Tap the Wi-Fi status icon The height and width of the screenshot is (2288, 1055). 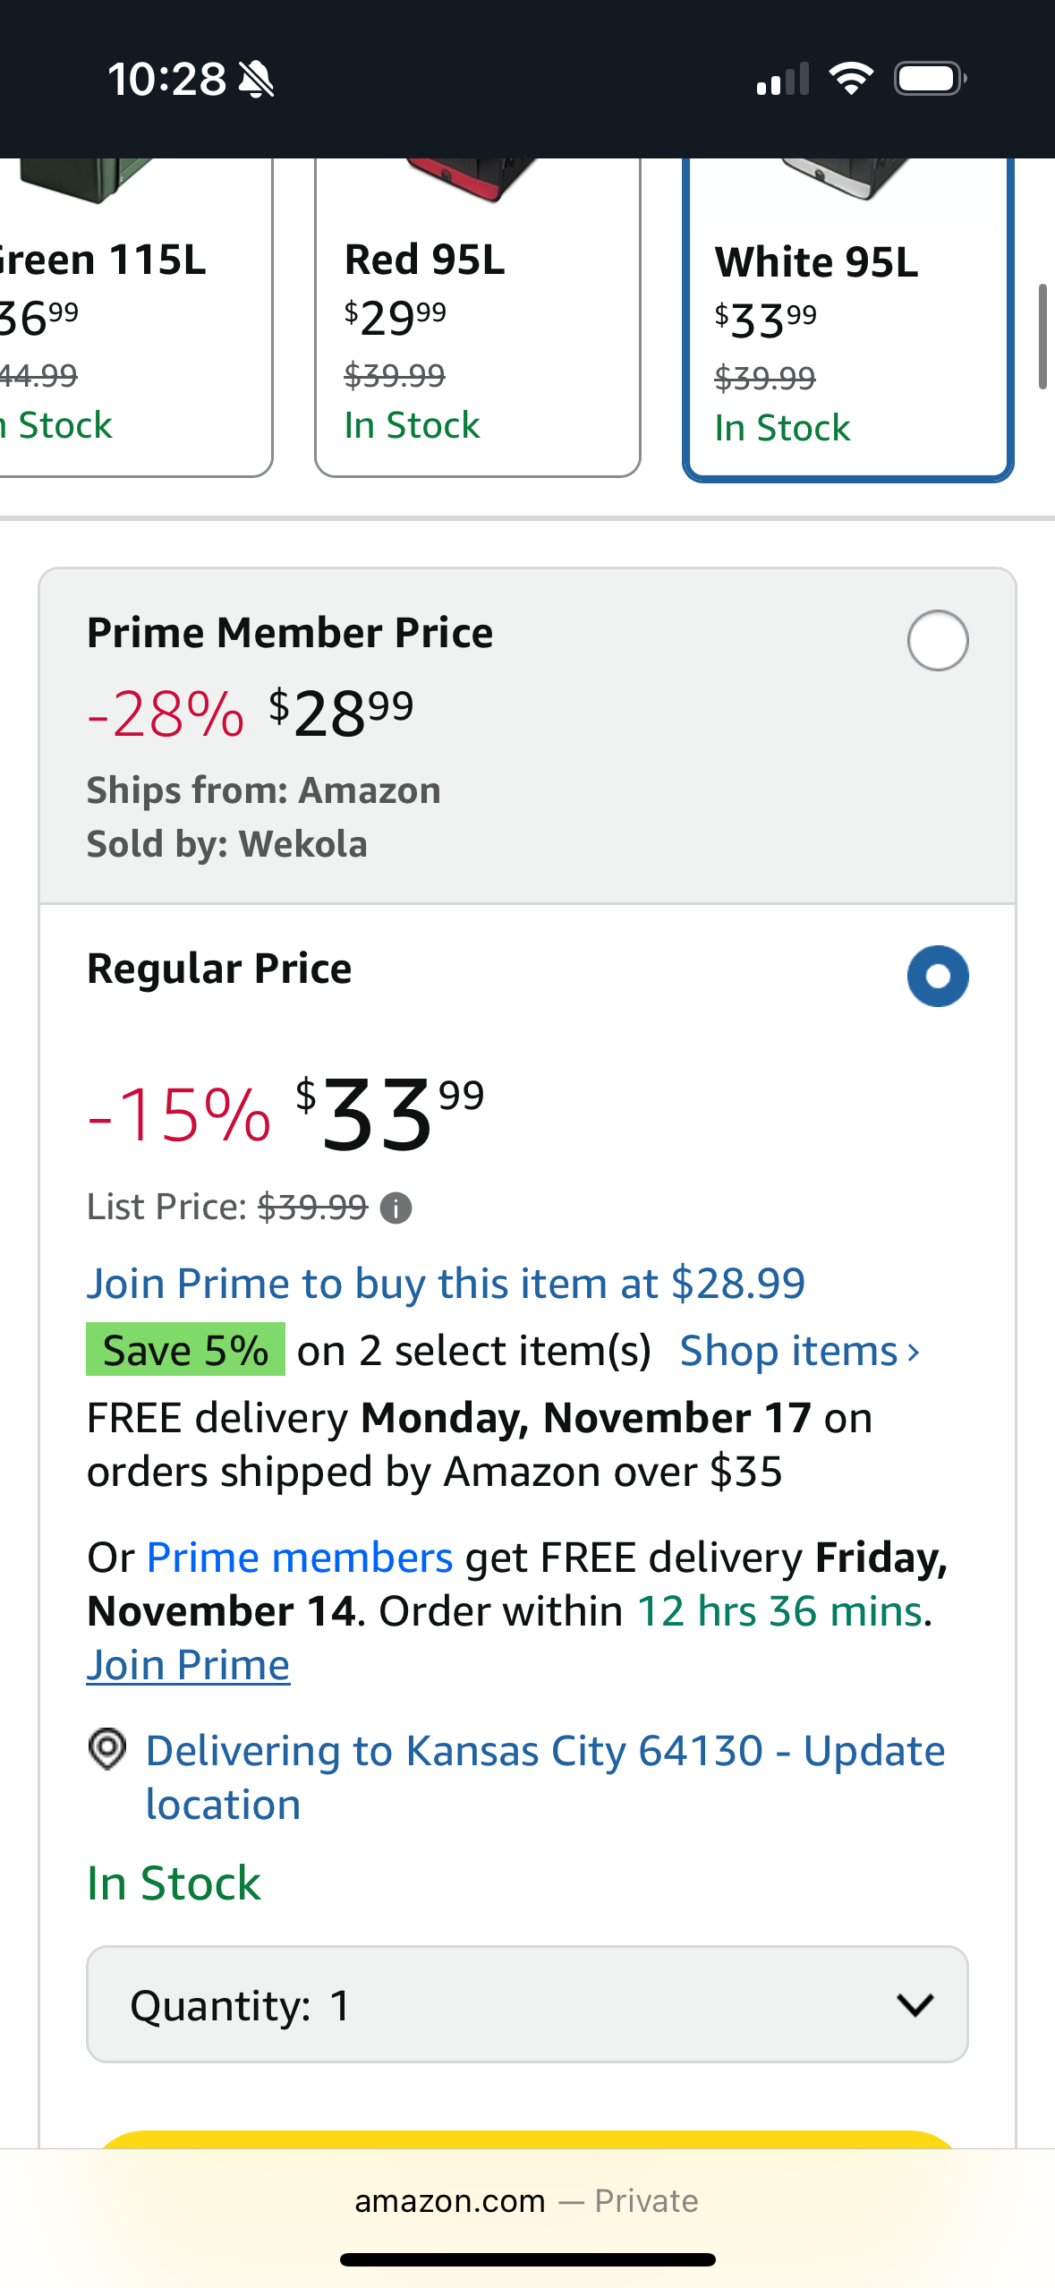coord(851,79)
